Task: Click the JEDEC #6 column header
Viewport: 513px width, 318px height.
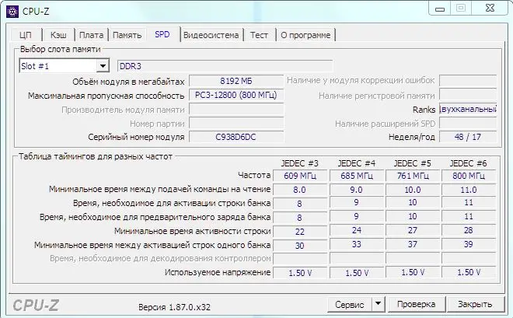Action: tap(468, 163)
